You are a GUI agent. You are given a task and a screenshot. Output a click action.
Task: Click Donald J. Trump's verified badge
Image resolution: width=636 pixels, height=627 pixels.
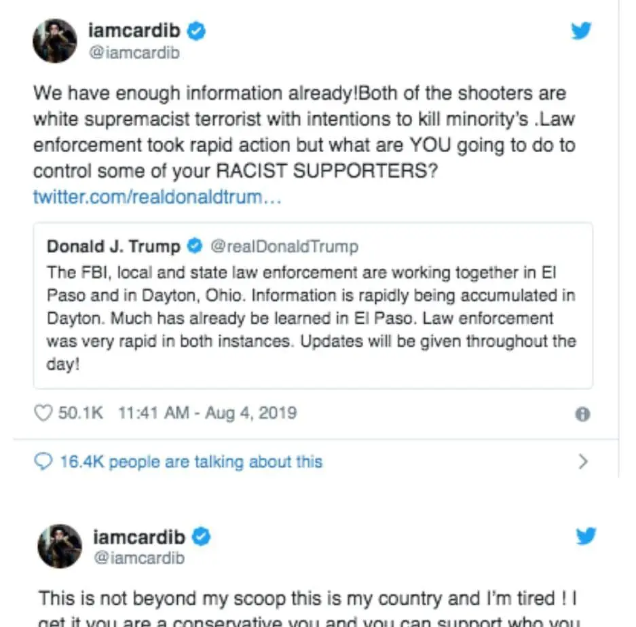(195, 246)
